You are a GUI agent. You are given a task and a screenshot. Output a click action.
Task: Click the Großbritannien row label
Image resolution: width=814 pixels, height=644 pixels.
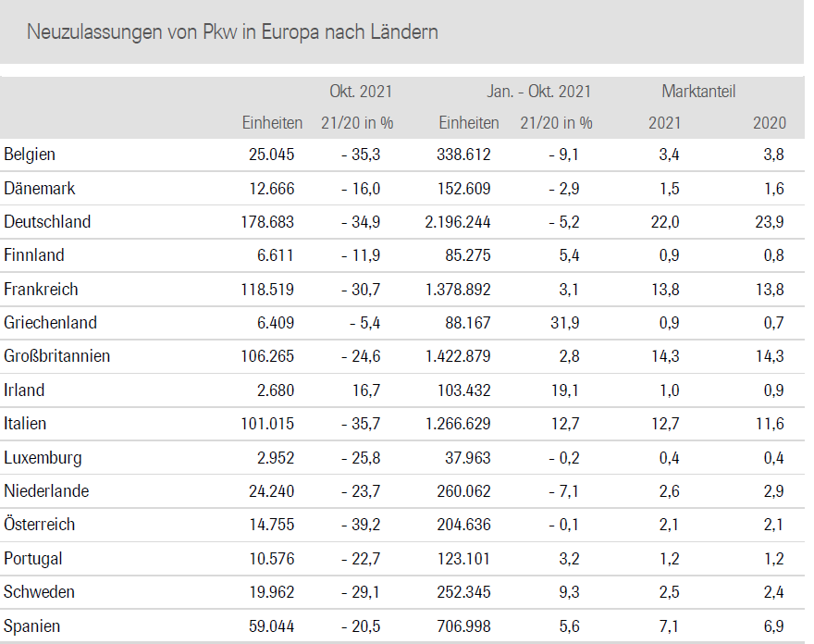click(x=56, y=356)
